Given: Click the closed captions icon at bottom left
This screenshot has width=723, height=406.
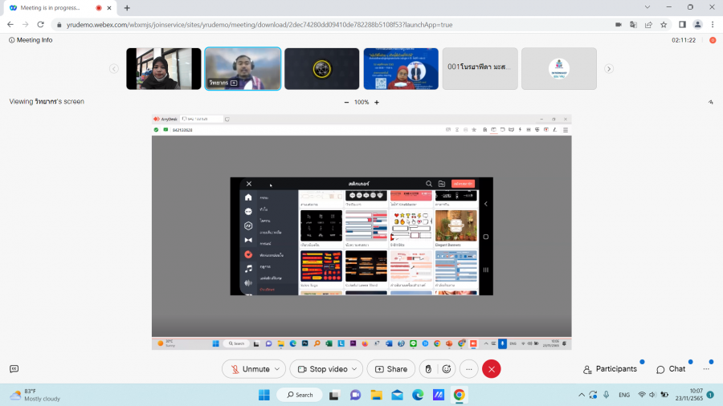Looking at the screenshot, I should coord(14,369).
